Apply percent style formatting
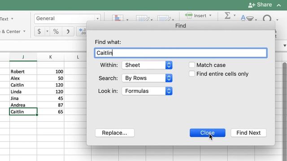 point(56,31)
